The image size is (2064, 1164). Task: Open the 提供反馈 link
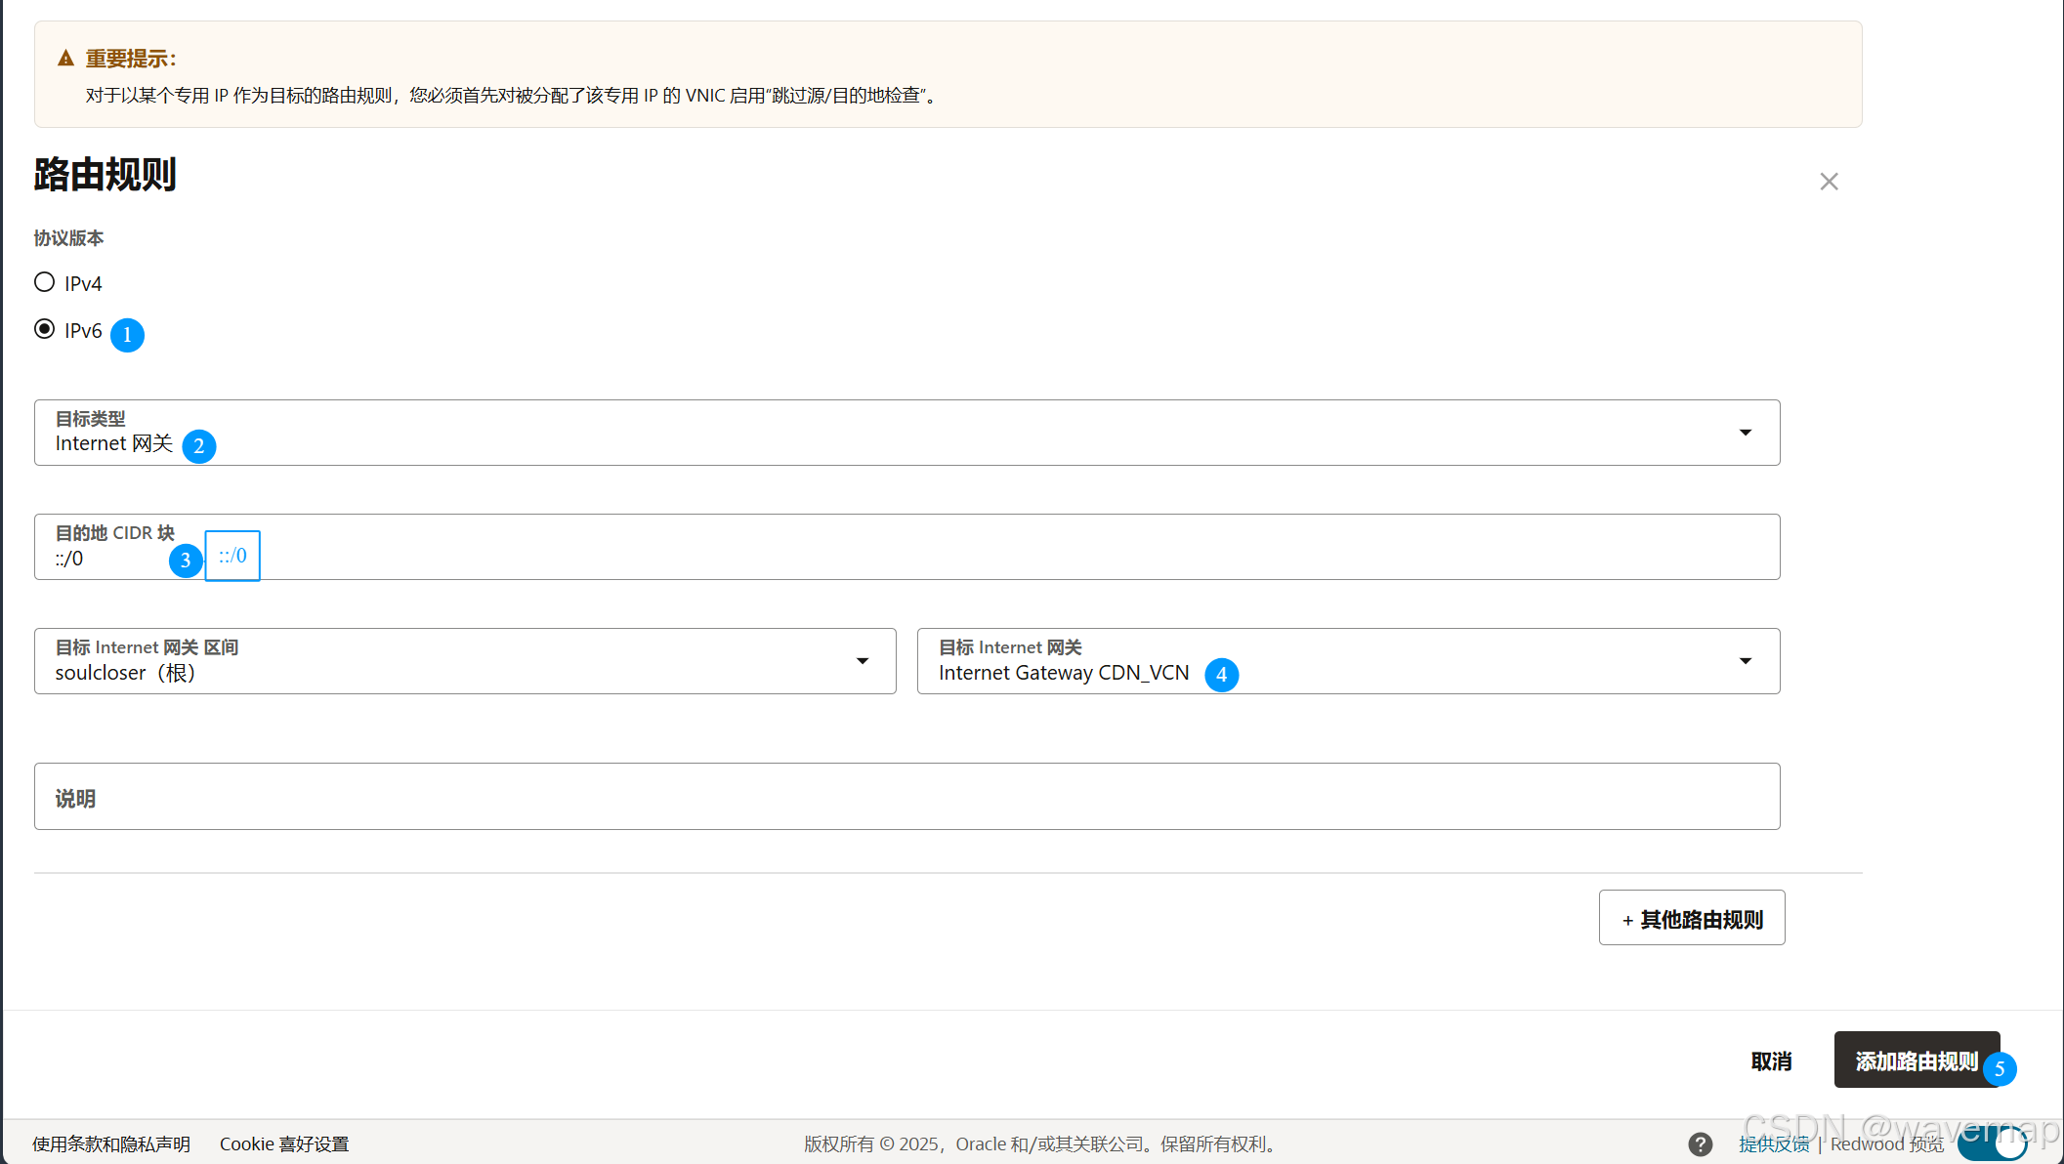[1774, 1144]
